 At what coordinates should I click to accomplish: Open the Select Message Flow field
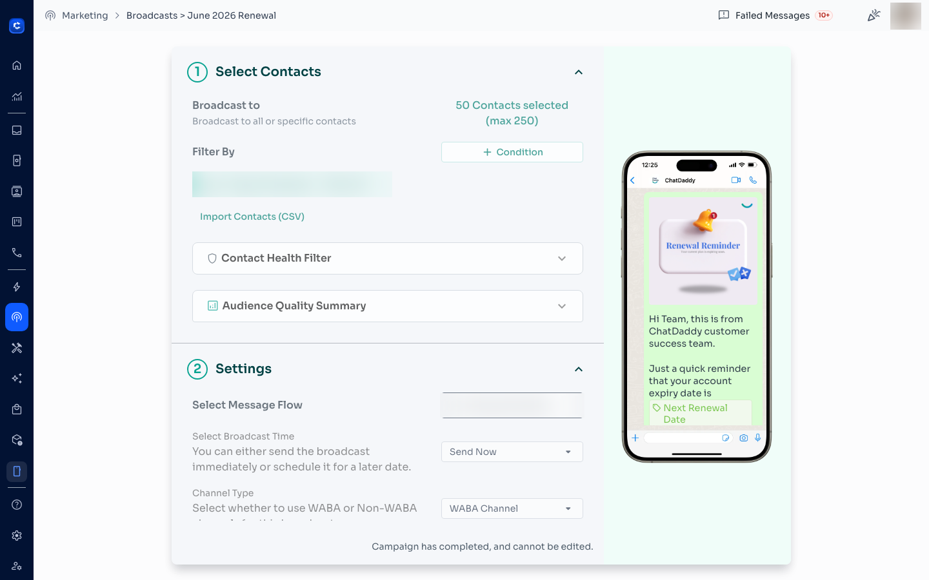(512, 405)
